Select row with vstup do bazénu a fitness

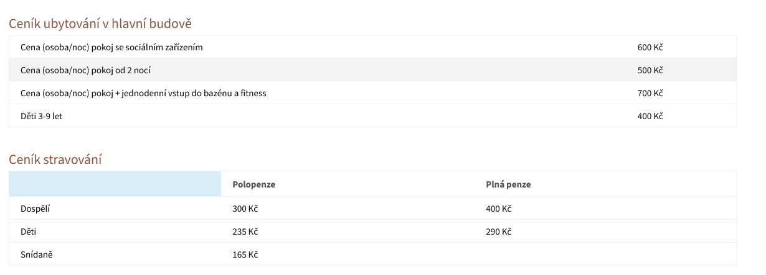[x=373, y=92]
